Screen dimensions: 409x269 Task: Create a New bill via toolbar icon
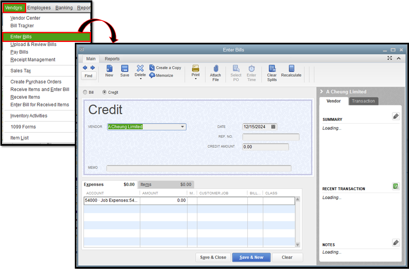point(109,68)
